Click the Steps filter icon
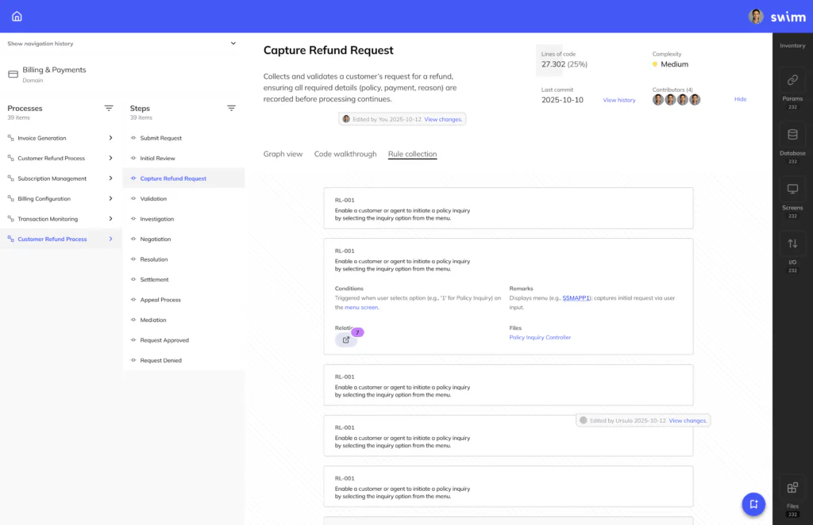813x525 pixels. click(x=231, y=108)
